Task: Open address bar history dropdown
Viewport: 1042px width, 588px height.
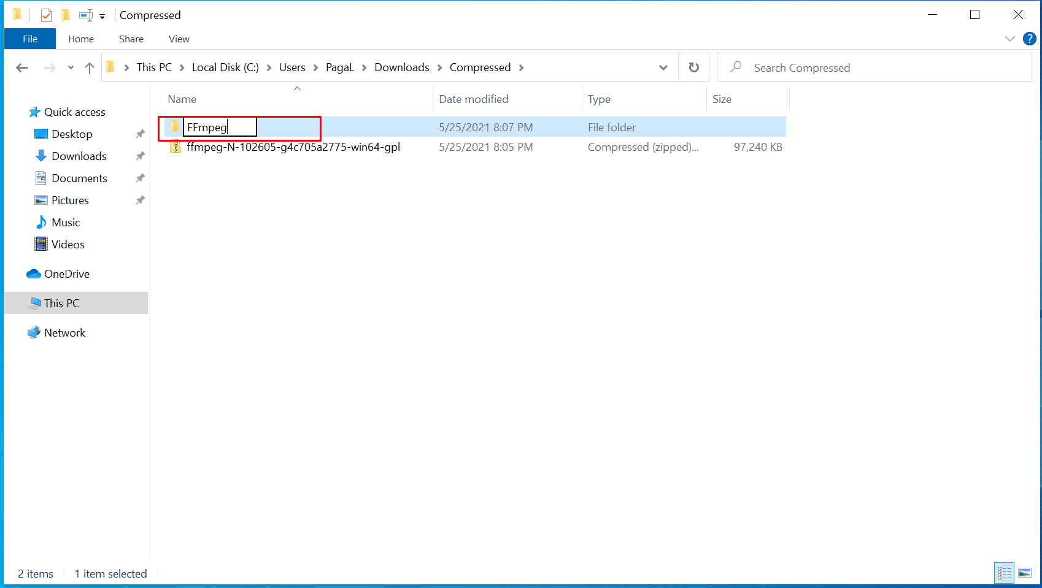Action: [663, 67]
